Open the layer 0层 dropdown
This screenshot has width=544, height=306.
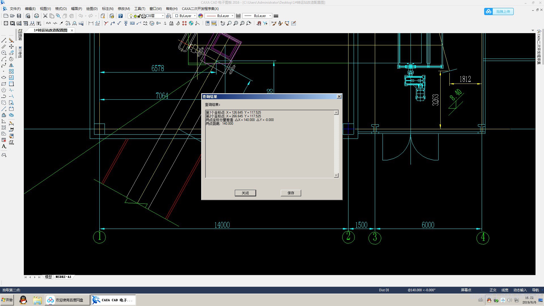(x=163, y=16)
